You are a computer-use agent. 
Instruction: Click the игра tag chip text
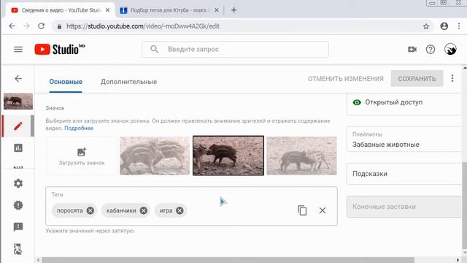pyautogui.click(x=166, y=210)
